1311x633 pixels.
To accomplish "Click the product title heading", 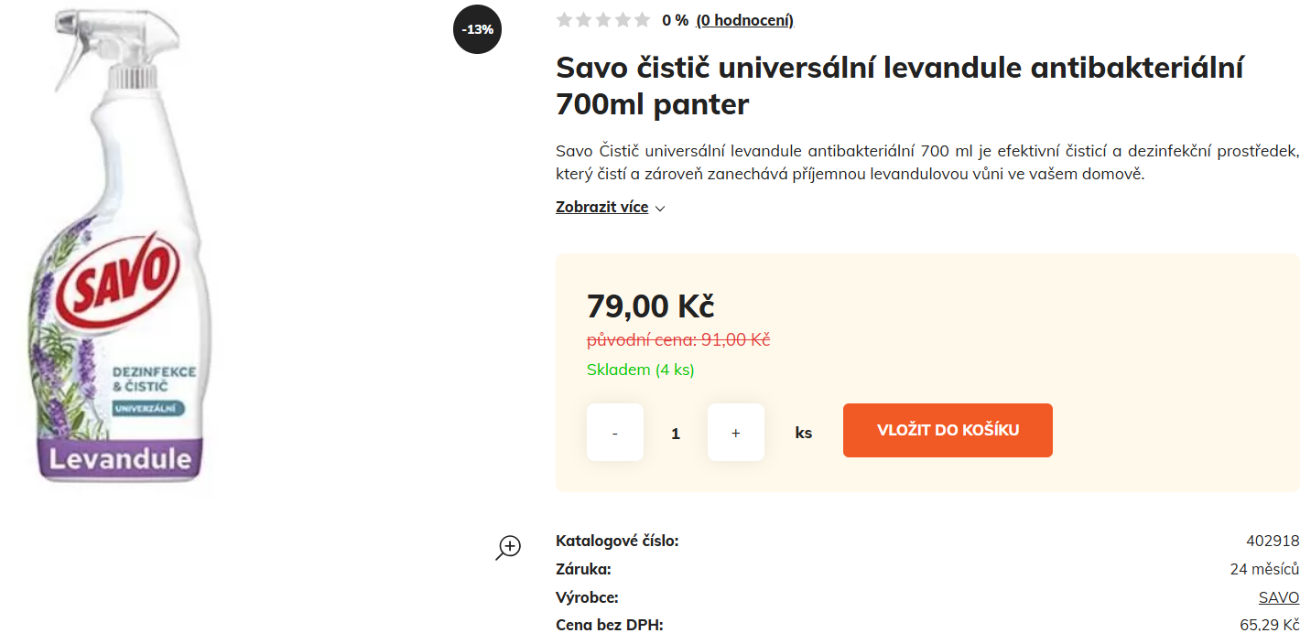I will [899, 86].
